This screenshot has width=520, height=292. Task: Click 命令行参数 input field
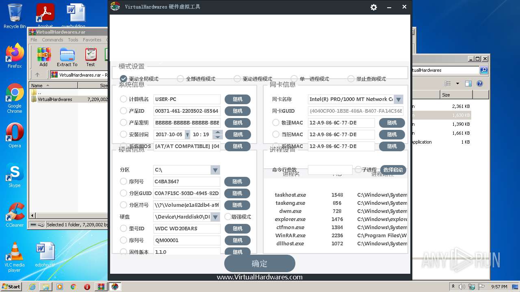pyautogui.click(x=330, y=170)
